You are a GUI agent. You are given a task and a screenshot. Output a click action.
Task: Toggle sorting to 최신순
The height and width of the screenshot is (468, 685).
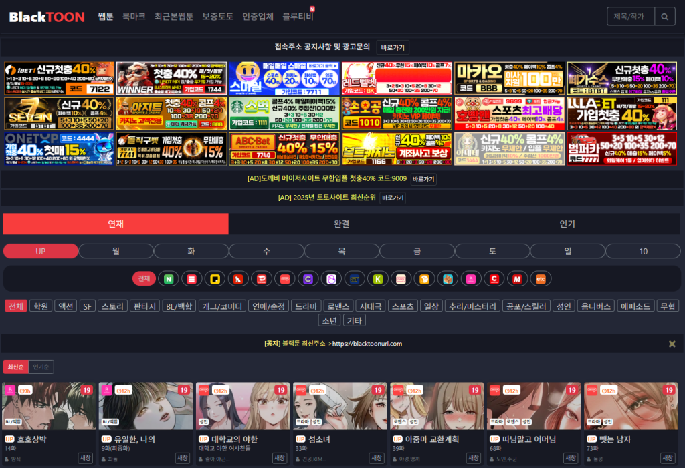(x=16, y=367)
